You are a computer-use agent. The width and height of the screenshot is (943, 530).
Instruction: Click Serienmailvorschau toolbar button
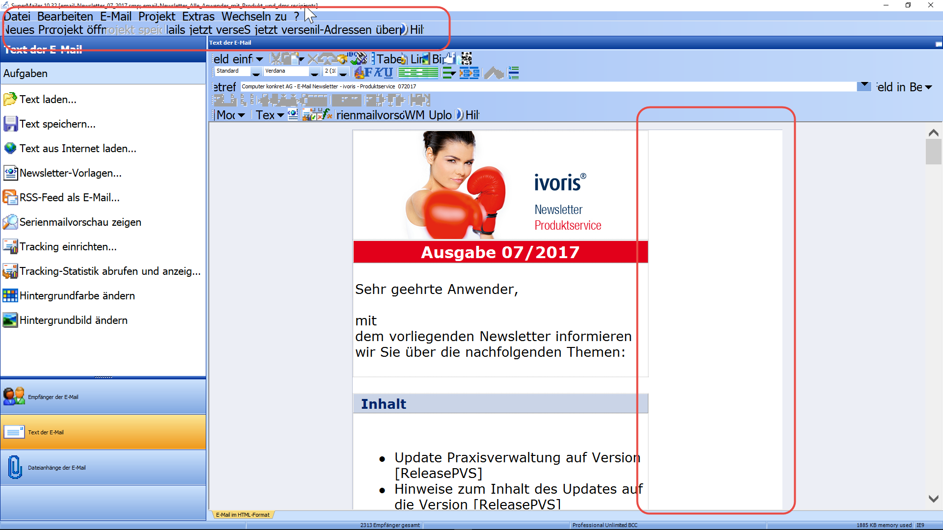371,115
